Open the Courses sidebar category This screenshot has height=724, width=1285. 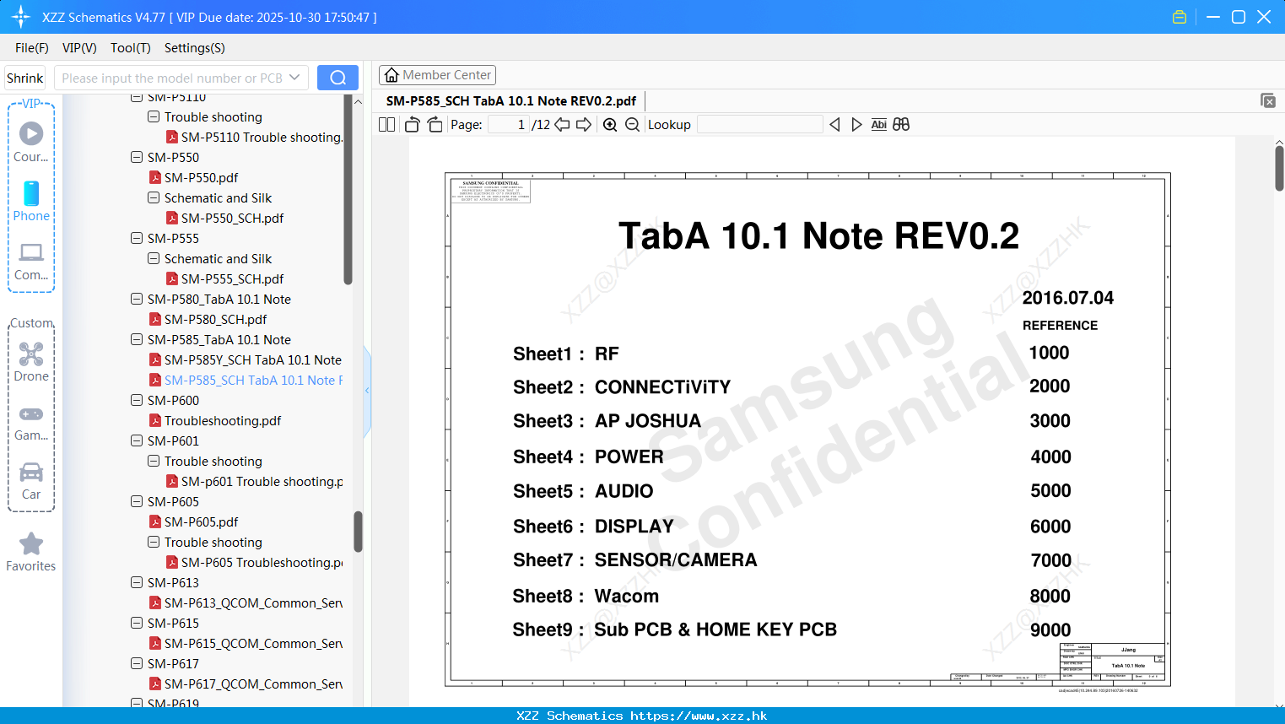coord(31,143)
